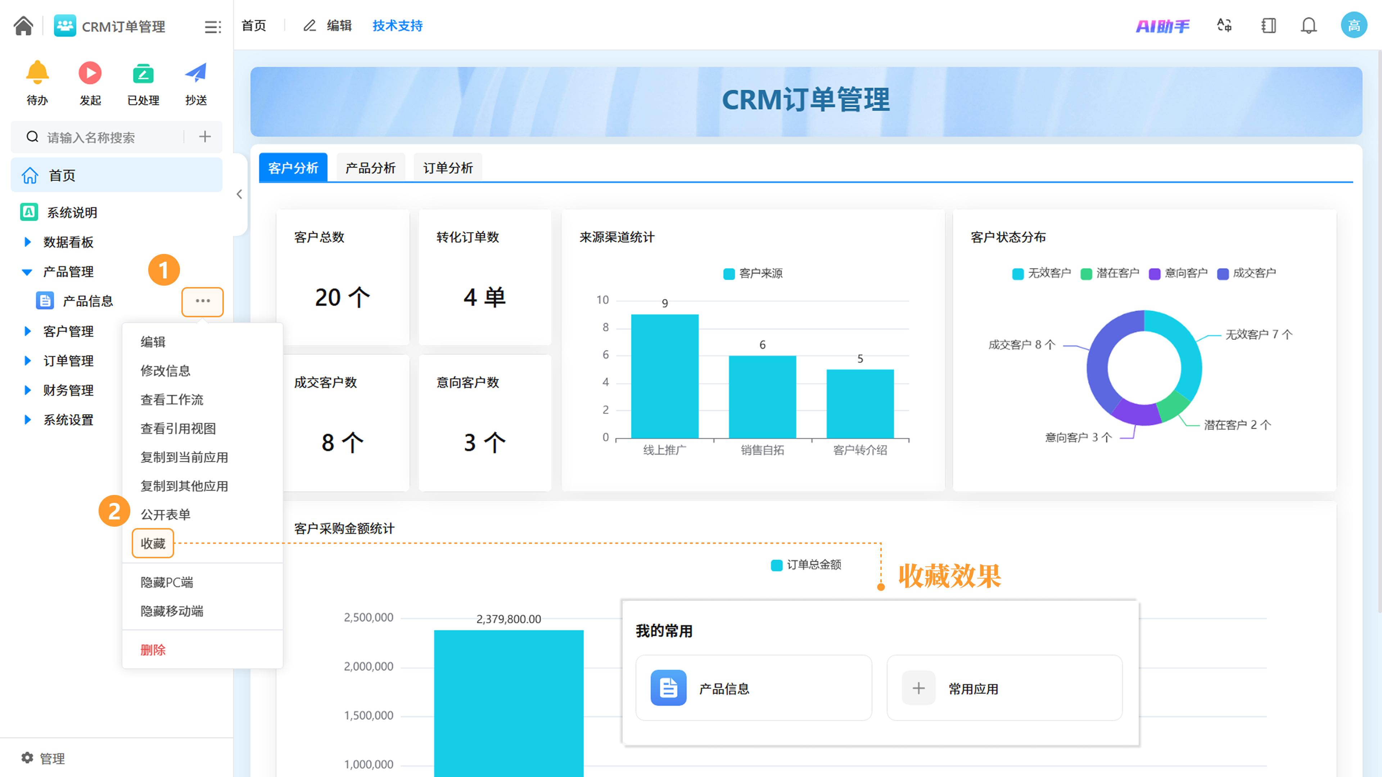The image size is (1382, 777).
Task: Add new item with plus icon
Action: pos(204,137)
